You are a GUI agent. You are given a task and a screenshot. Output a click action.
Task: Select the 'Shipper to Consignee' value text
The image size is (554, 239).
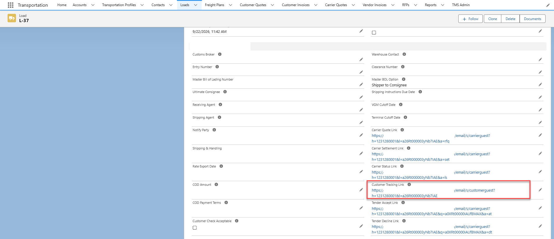click(x=389, y=85)
